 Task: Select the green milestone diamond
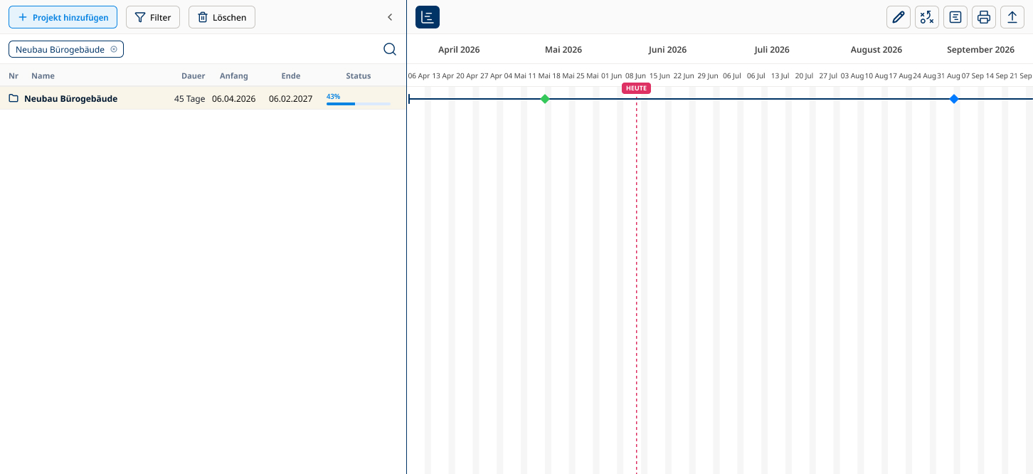click(x=545, y=99)
